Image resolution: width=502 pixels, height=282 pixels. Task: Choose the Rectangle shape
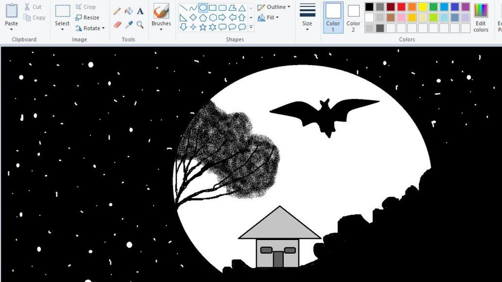tap(213, 7)
